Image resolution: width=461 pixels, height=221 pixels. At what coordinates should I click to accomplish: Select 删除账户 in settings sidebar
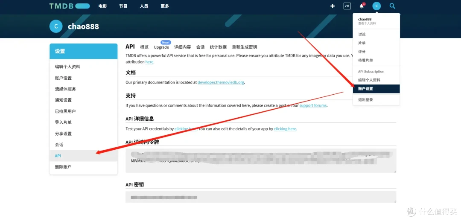[84, 167]
